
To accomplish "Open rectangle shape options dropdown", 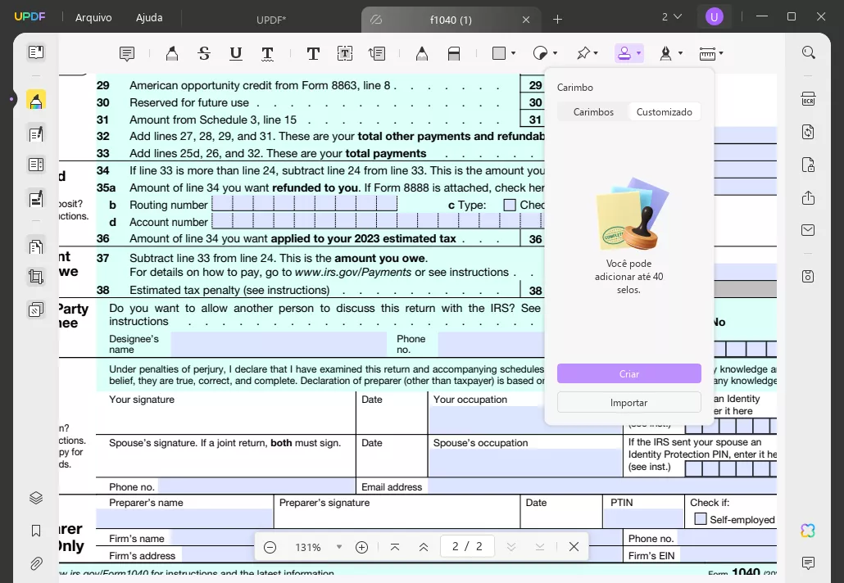I will tap(513, 53).
